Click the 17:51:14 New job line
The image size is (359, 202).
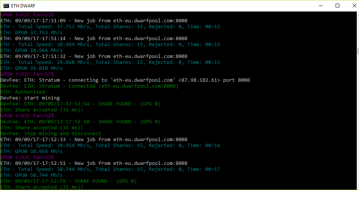click(x=94, y=39)
